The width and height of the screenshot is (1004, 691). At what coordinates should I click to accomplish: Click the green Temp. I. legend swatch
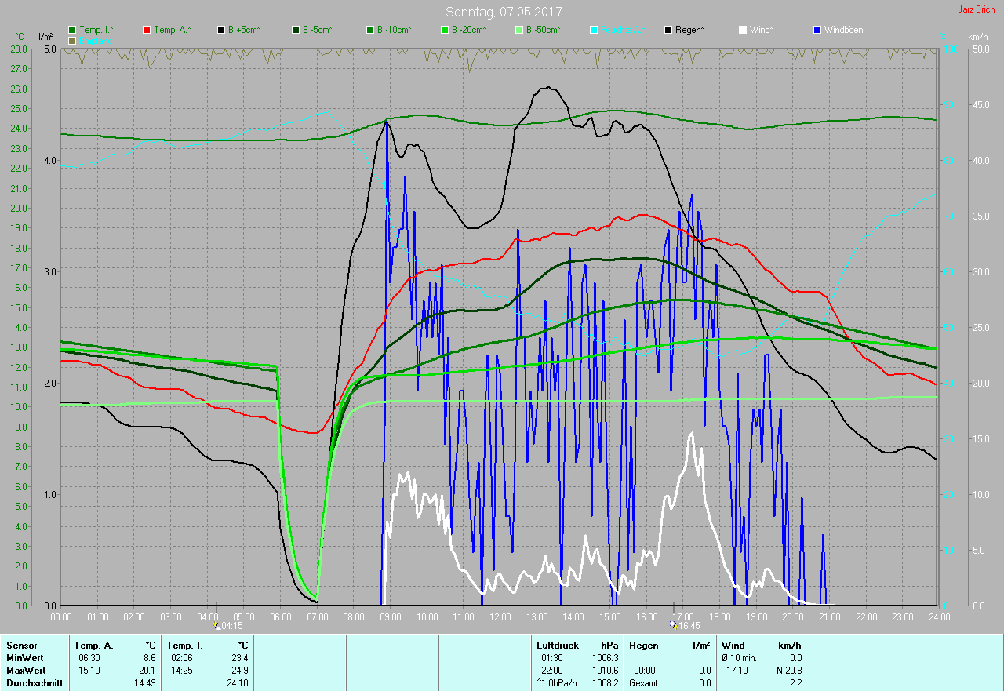[x=72, y=30]
